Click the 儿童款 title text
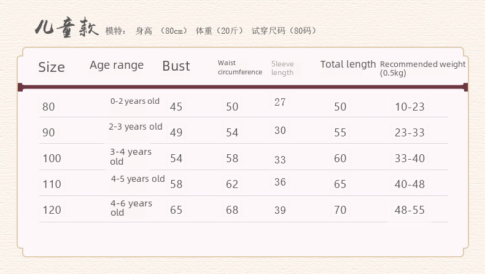Image resolution: width=485 pixels, height=274 pixels. [66, 28]
